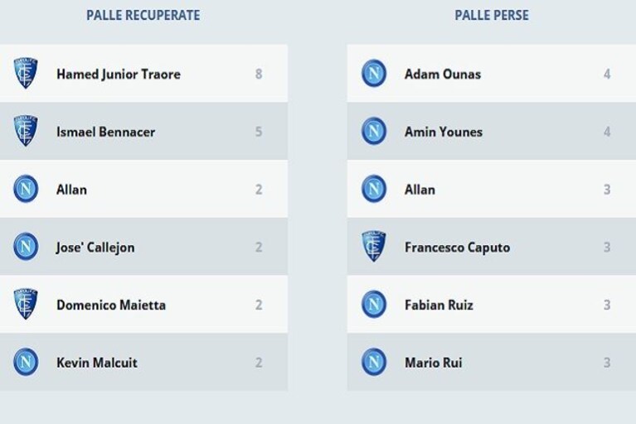Click Napoli logo next to Adam Ounas
The height and width of the screenshot is (424, 636).
click(374, 74)
